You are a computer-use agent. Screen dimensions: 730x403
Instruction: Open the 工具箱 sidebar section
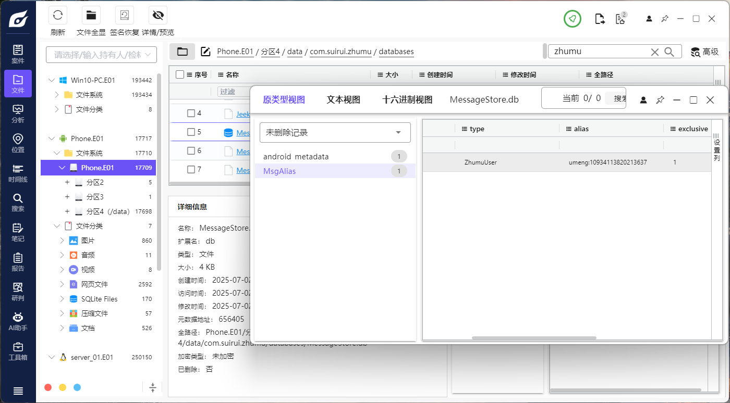coord(18,351)
